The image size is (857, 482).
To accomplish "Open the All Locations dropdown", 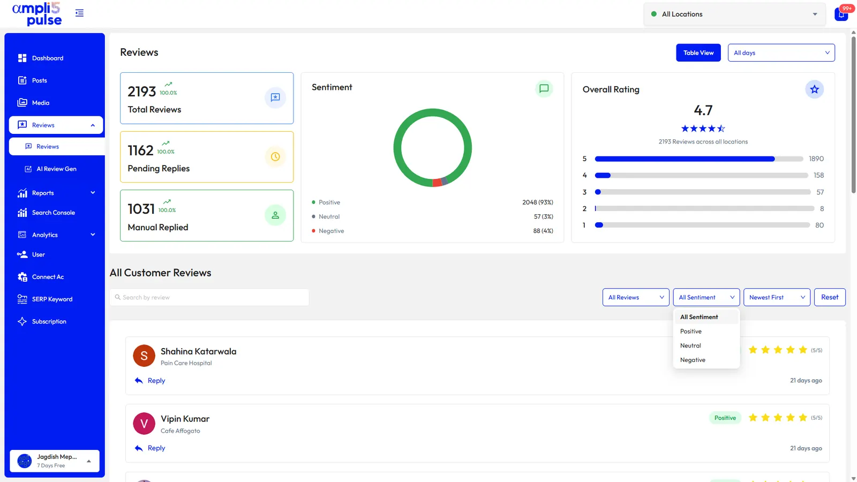I will pyautogui.click(x=734, y=14).
